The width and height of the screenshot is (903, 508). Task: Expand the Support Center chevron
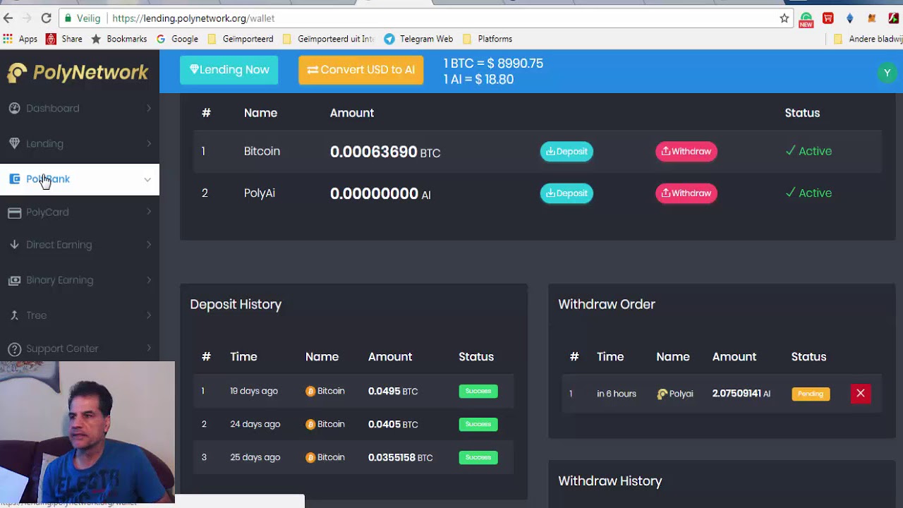click(x=149, y=349)
